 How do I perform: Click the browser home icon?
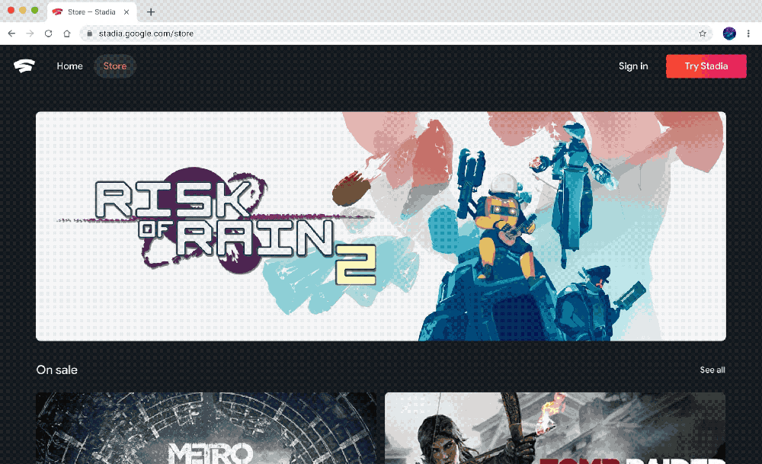67,34
